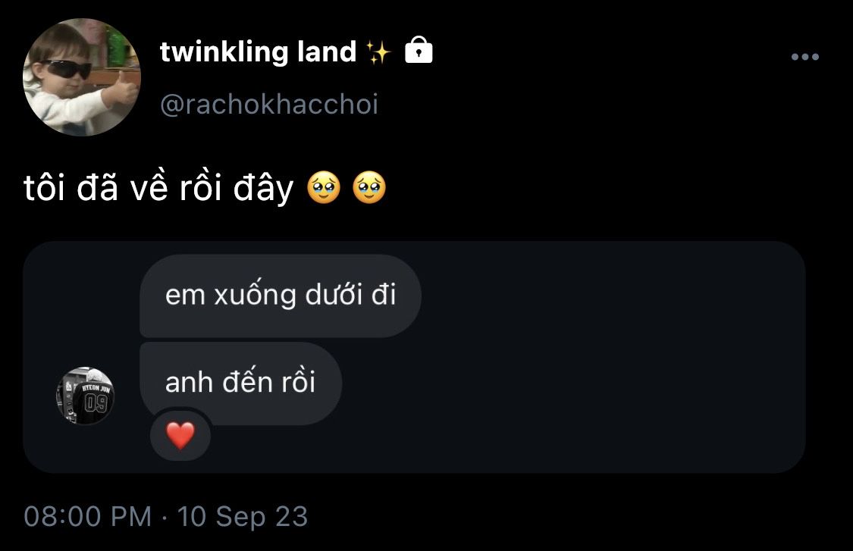Open the attached chat screenshot image
853x551 pixels.
coord(414,357)
